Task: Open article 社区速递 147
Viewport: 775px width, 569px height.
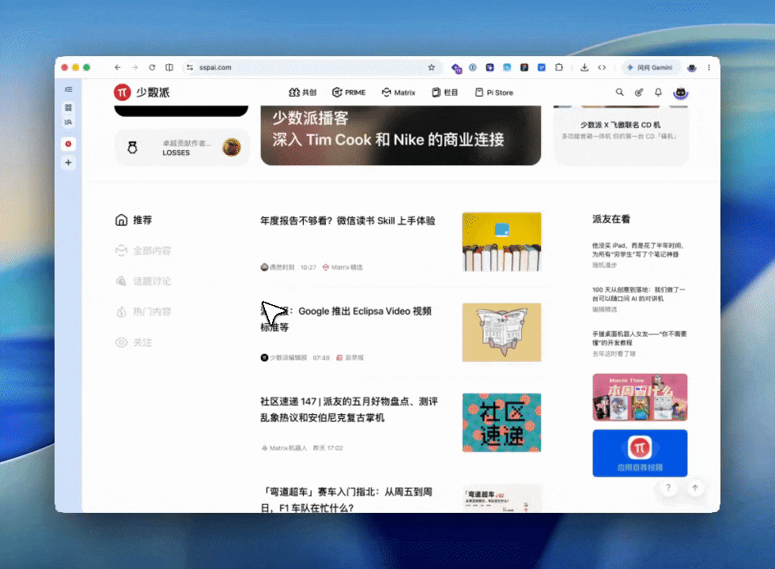Action: [349, 409]
